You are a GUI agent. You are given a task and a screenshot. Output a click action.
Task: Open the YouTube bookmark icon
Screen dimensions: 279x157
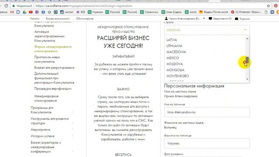(x=31, y=12)
